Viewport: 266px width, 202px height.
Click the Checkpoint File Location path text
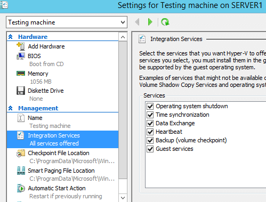coord(72,161)
